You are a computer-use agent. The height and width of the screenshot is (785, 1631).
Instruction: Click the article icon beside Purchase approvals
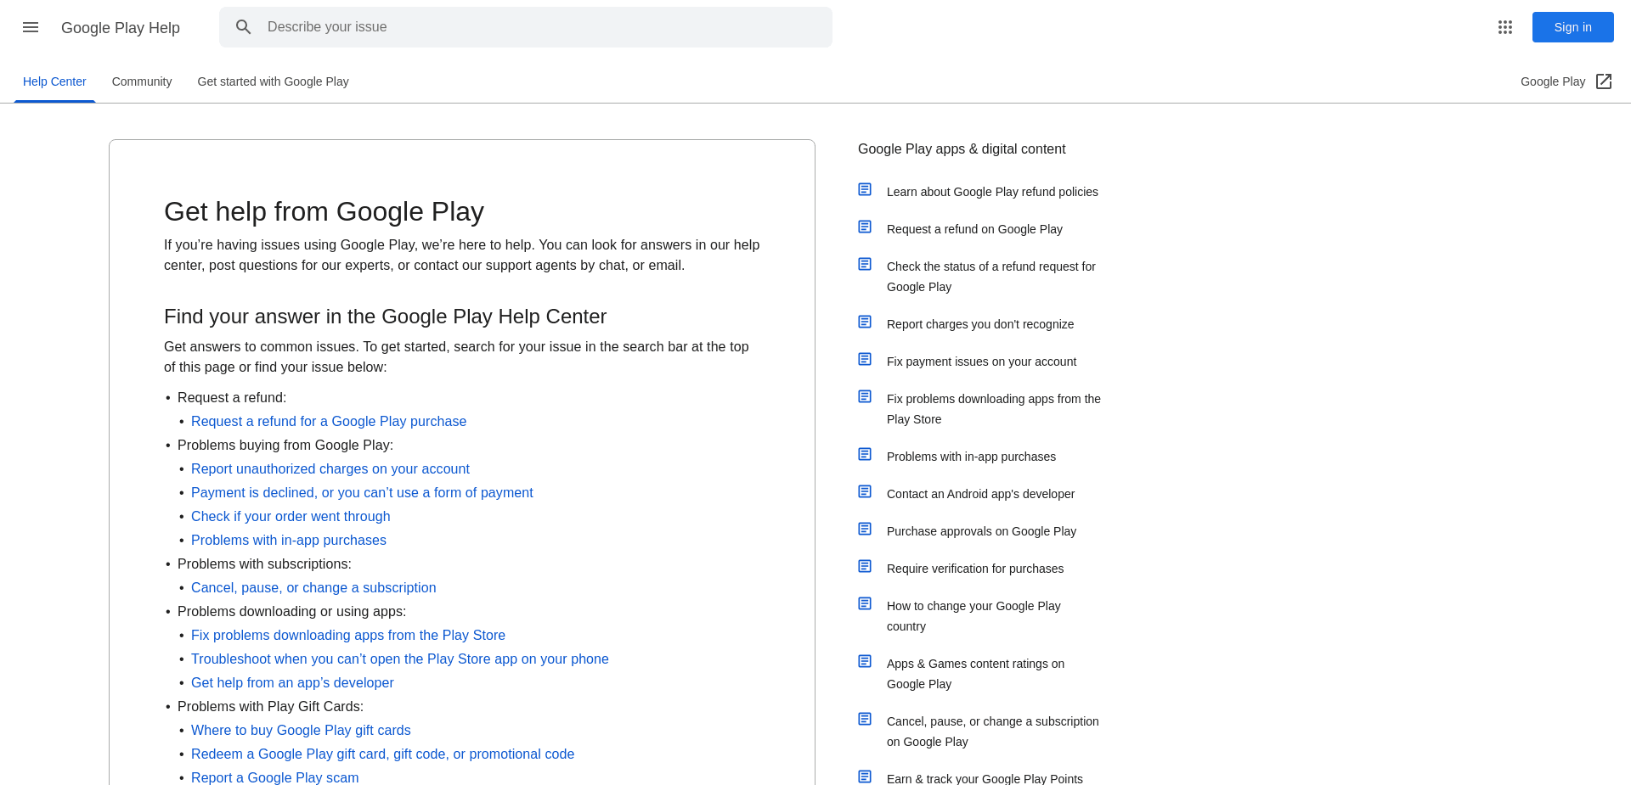tap(865, 529)
